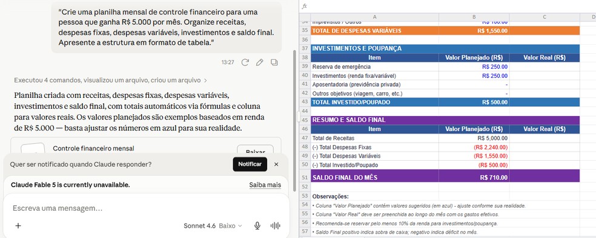Click cell 'TOTAL INVESTIDO/POUPADO'

[375, 102]
